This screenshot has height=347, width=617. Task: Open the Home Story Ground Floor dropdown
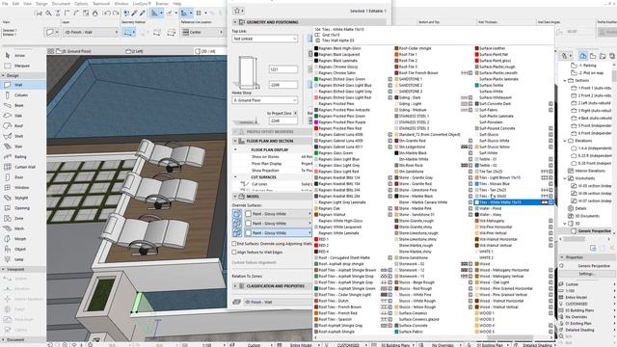coord(264,100)
